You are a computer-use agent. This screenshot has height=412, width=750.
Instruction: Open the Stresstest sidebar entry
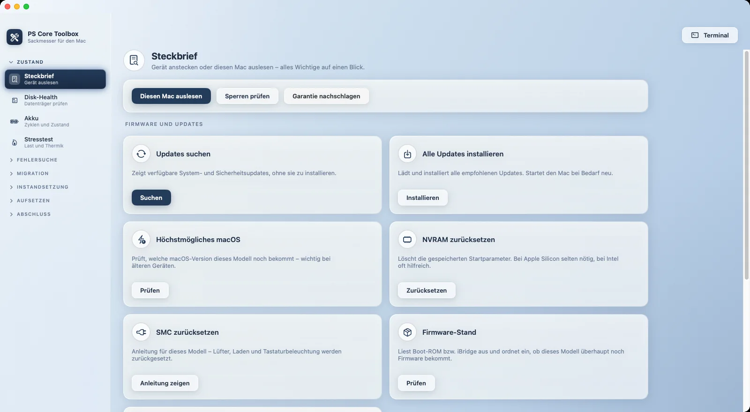pos(55,142)
